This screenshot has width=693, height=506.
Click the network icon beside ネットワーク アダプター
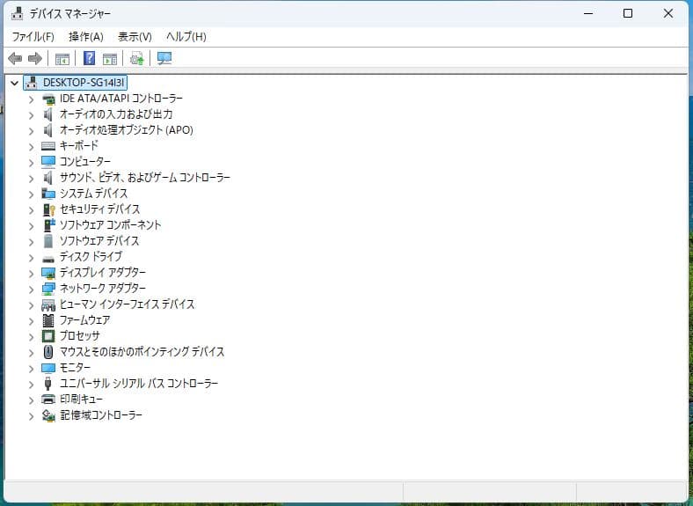[48, 290]
